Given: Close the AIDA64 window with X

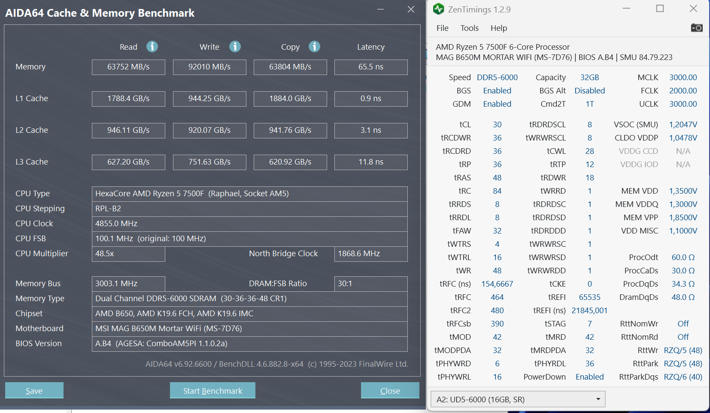Looking at the screenshot, I should point(411,9).
